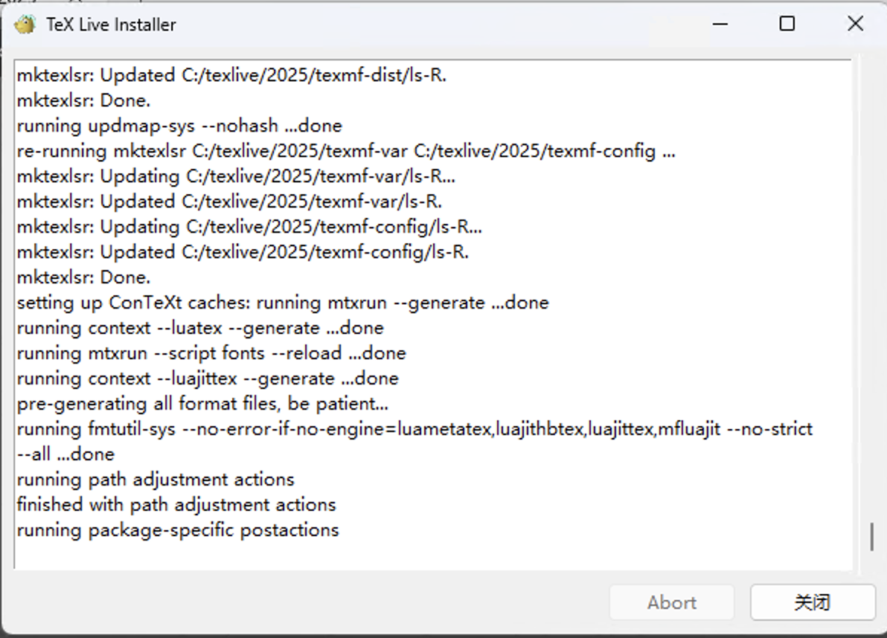Viewport: 887px width, 638px height.
Task: Click the TeX Live Installer title text
Action: 112,25
